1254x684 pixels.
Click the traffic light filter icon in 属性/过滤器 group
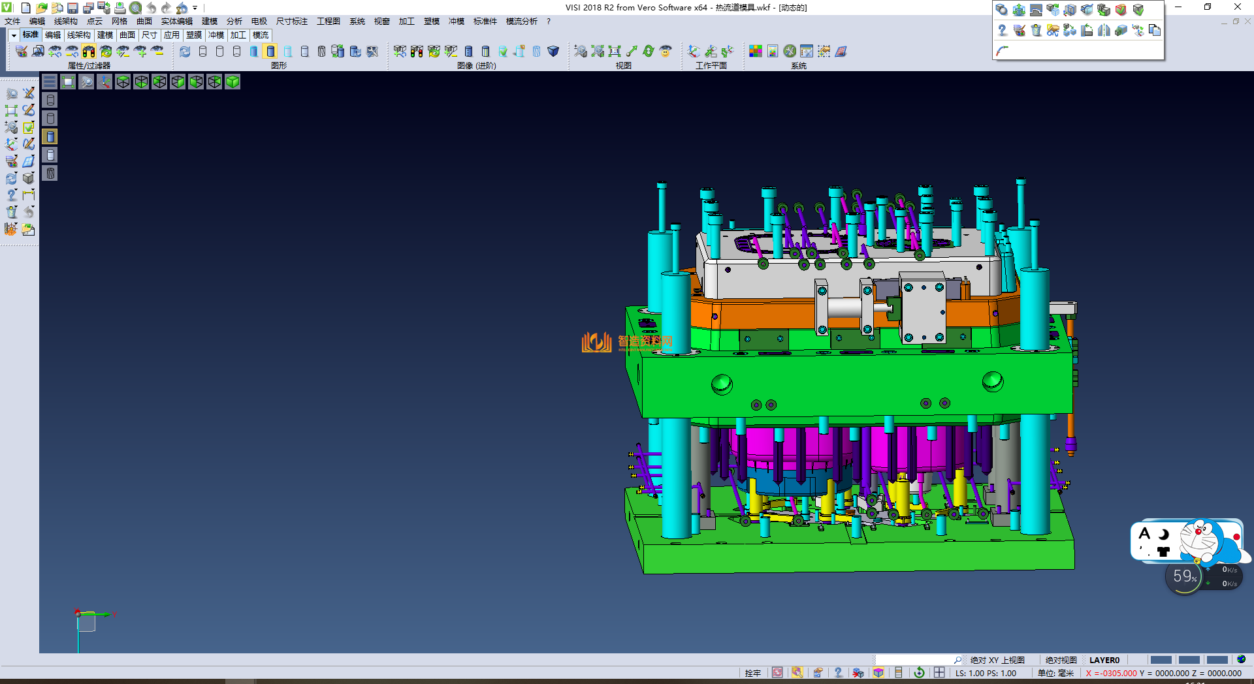coord(89,52)
